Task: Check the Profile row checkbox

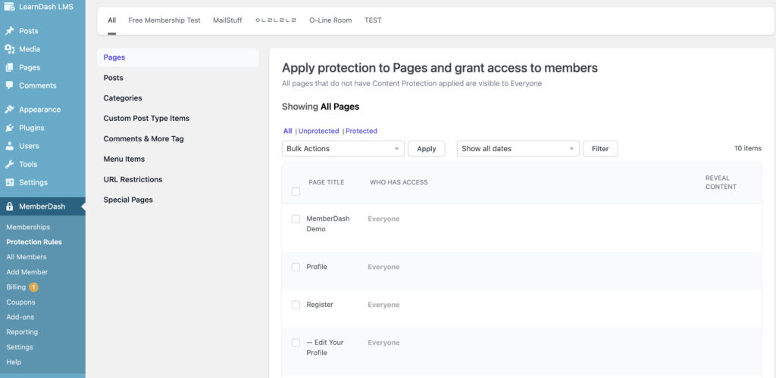Action: coord(296,267)
